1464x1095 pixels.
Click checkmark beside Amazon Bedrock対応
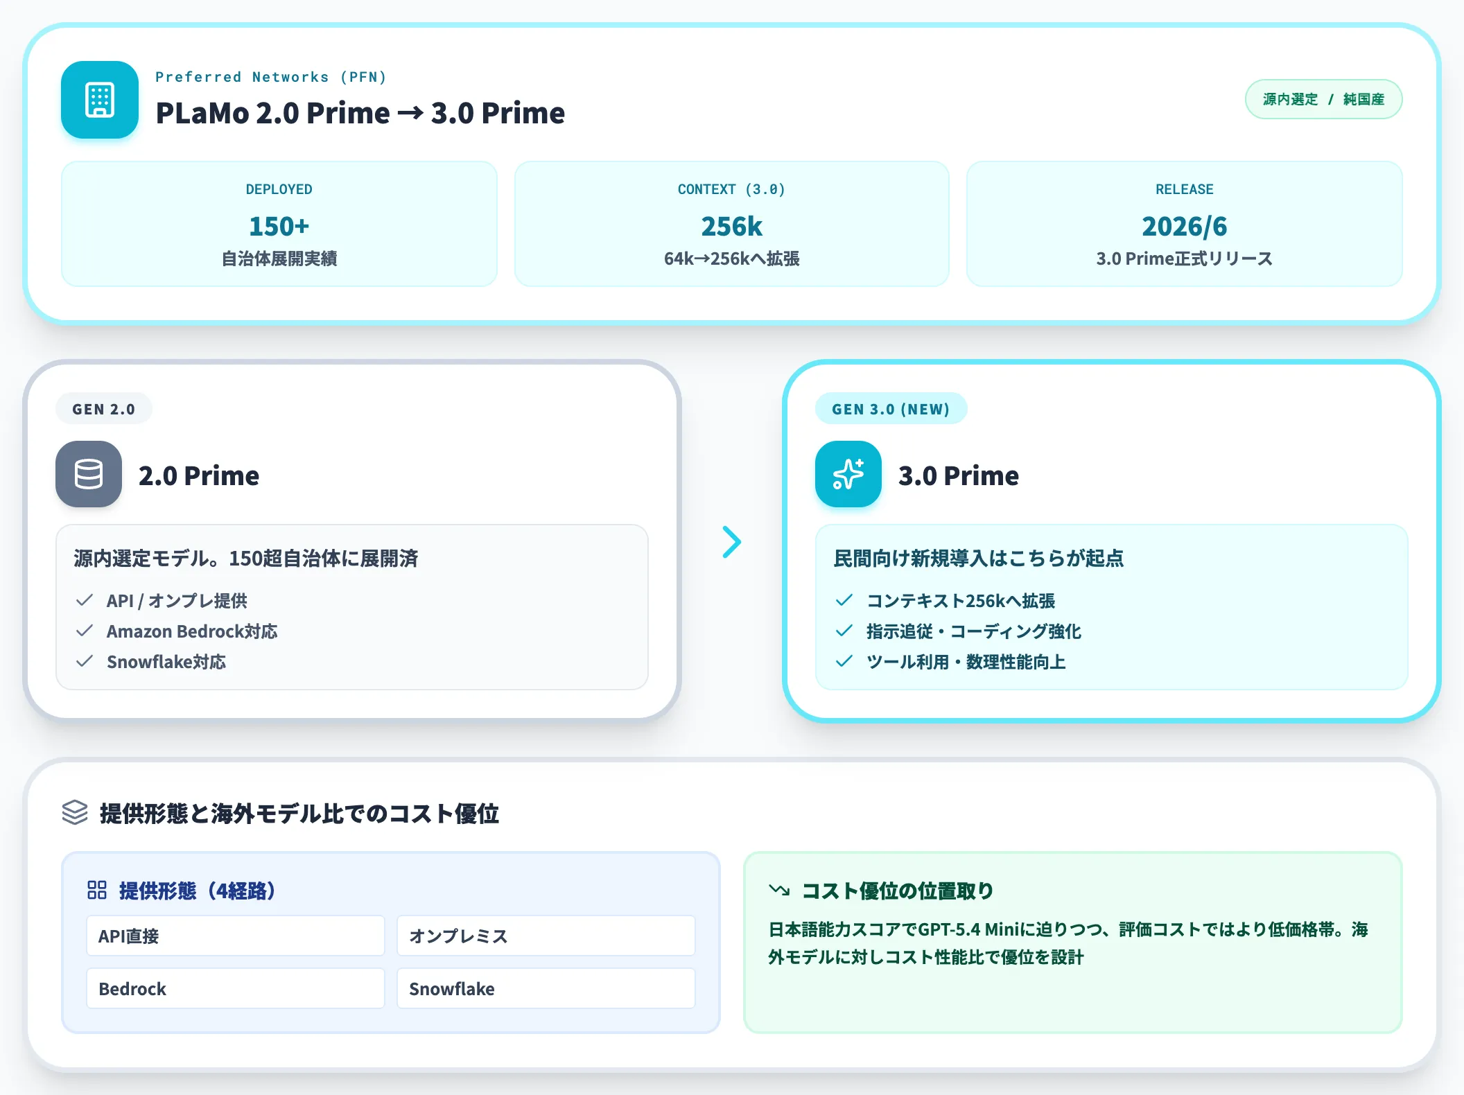[85, 631]
